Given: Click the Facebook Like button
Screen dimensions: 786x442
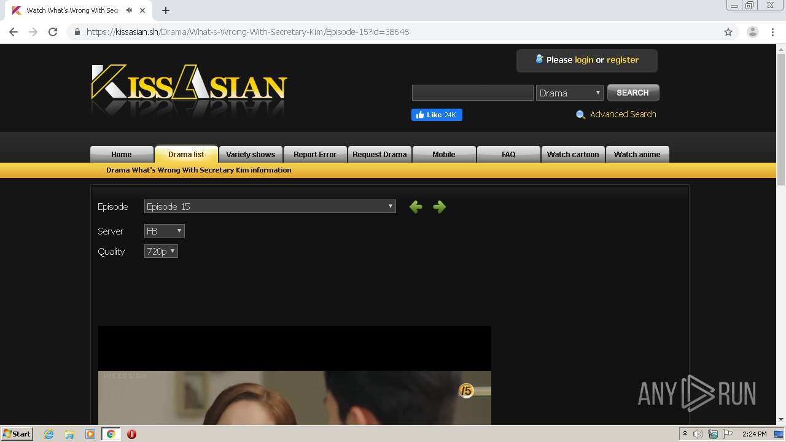Looking at the screenshot, I should (x=437, y=115).
